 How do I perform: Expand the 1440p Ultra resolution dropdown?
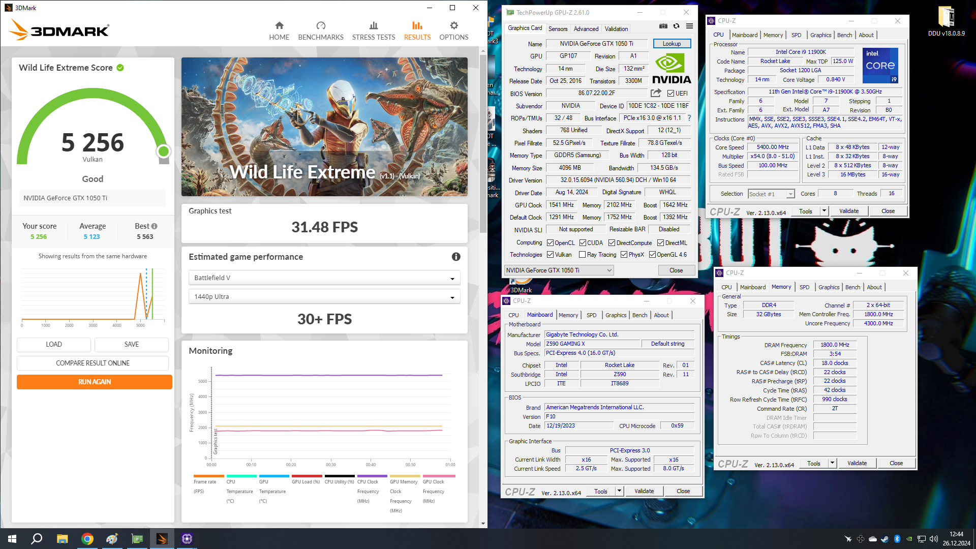click(x=324, y=297)
